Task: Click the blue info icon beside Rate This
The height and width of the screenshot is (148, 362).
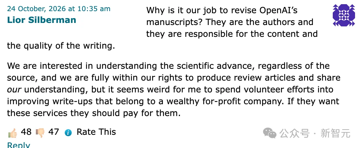Action: click(x=68, y=133)
